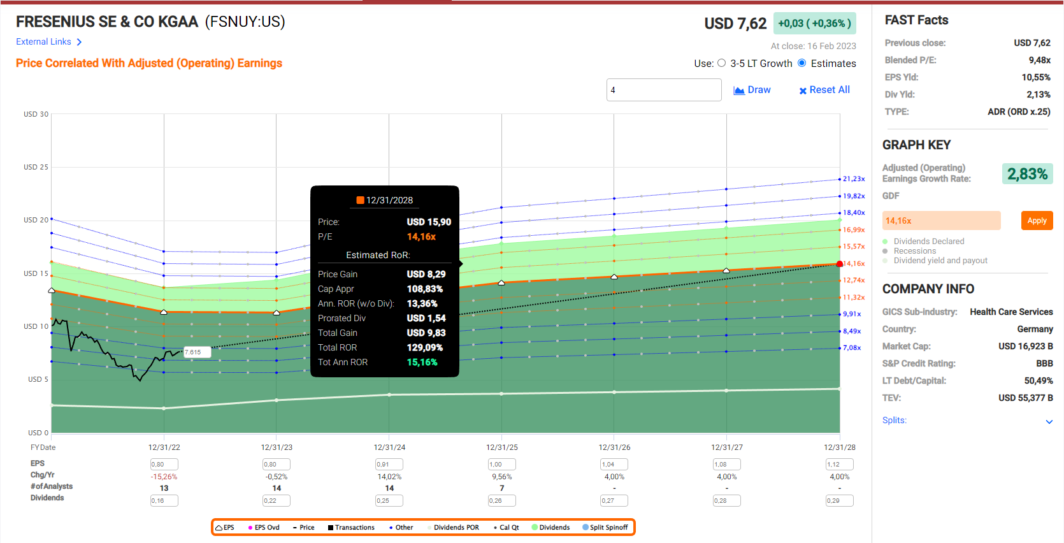Toggle Dividends Declared in the graph key

click(x=886, y=242)
